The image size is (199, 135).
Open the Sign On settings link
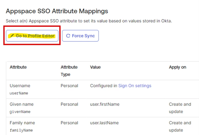135,86
